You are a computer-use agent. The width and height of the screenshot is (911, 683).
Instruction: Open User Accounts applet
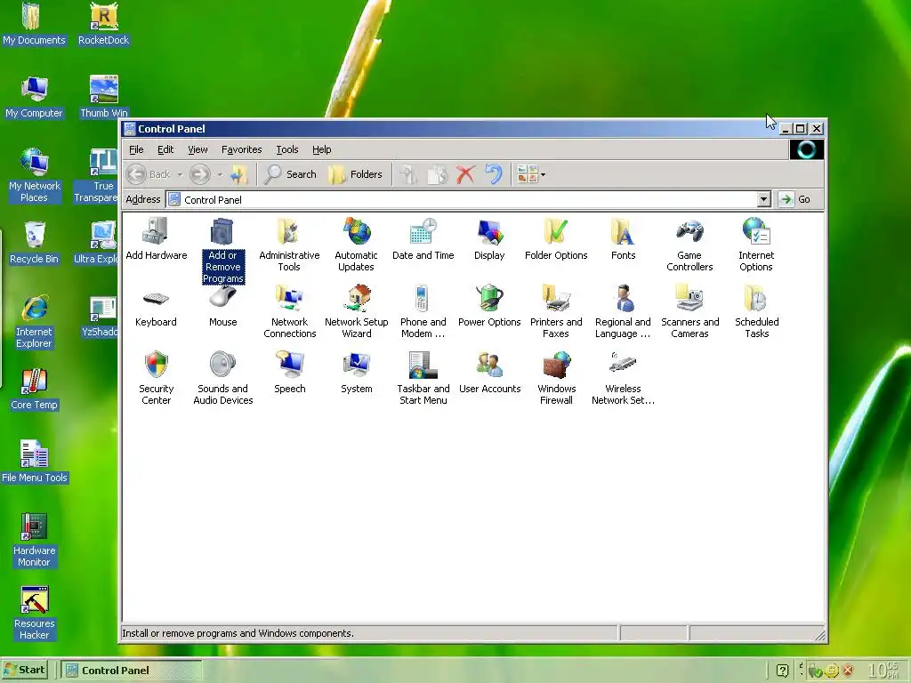[489, 373]
